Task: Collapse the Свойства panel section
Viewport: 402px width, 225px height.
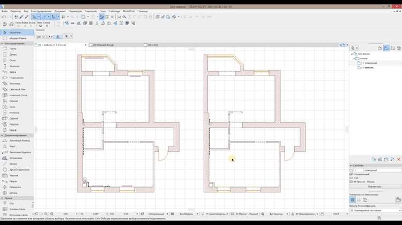Action: [351, 166]
